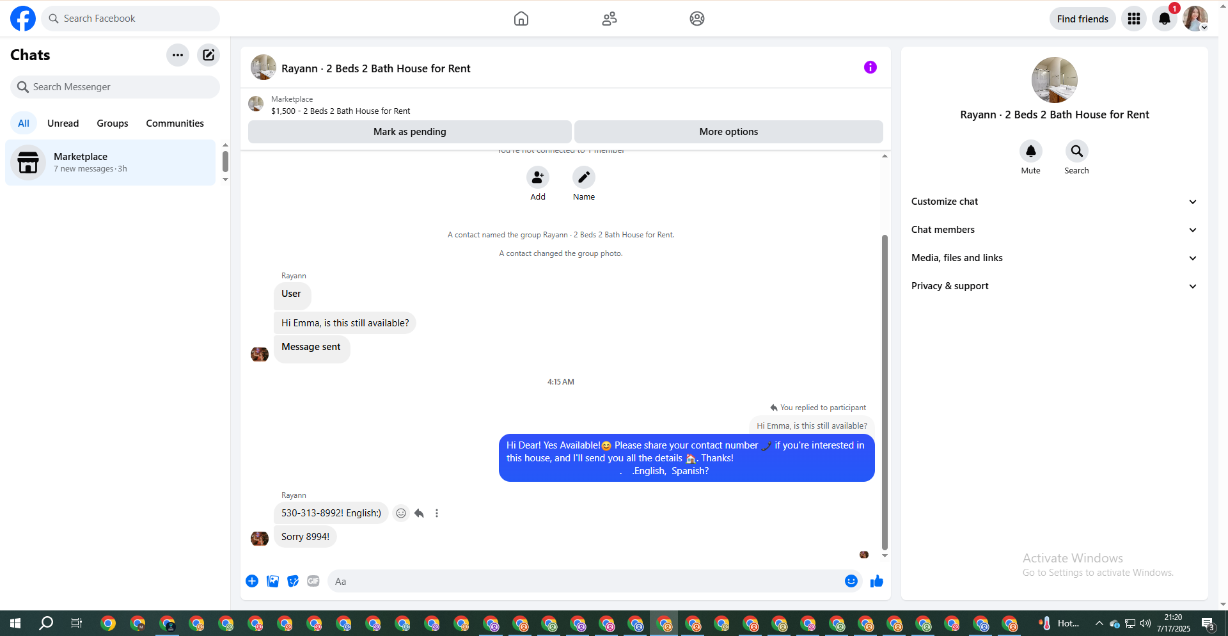Open the account profile picture menu
Viewport: 1228px width, 636px height.
tap(1195, 19)
